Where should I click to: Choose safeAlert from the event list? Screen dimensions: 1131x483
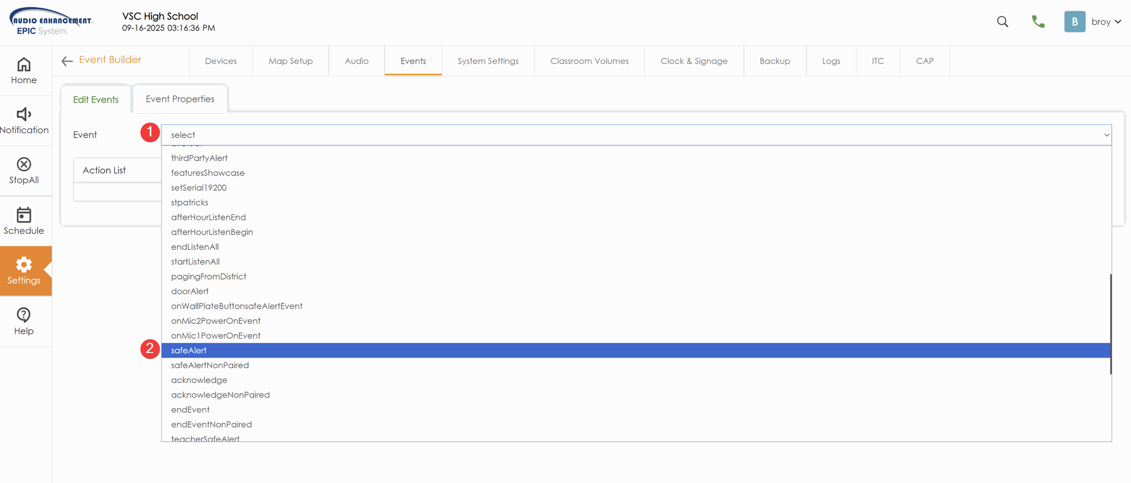(189, 350)
